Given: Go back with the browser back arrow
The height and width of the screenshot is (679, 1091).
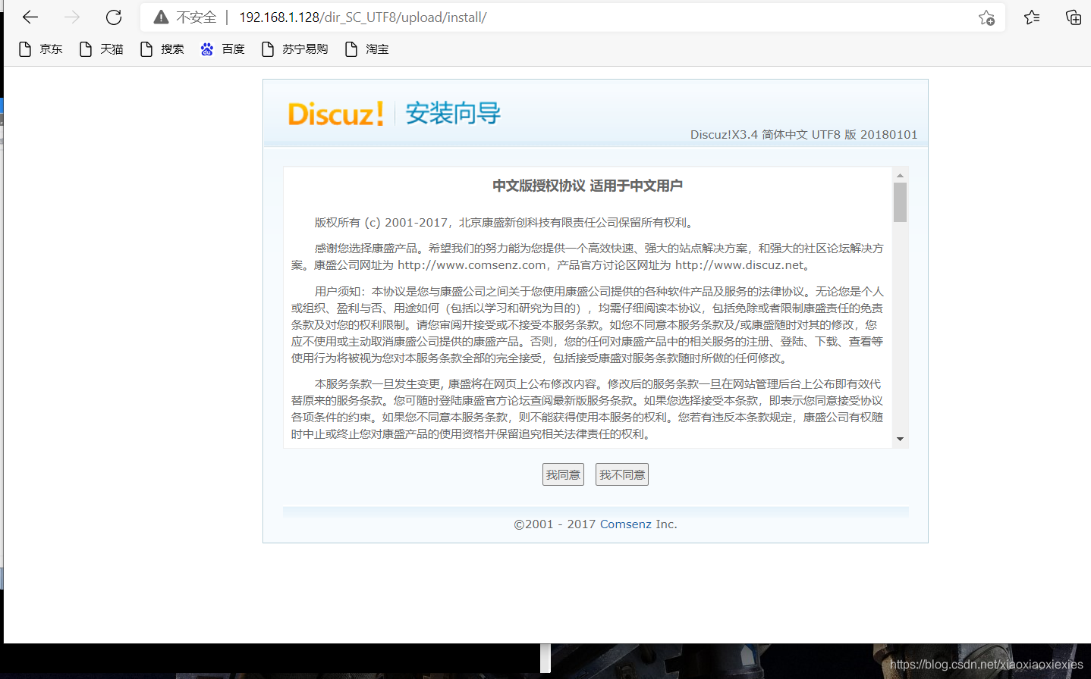Looking at the screenshot, I should [x=30, y=17].
